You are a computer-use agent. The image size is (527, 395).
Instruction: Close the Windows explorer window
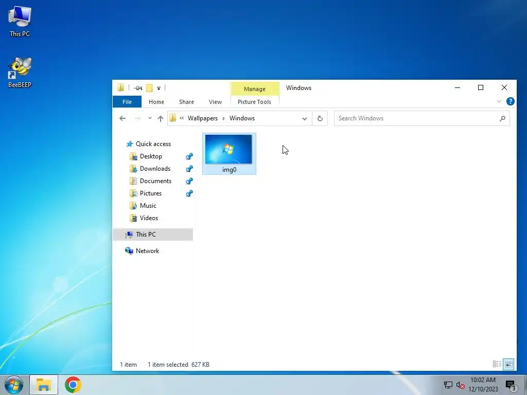pyautogui.click(x=504, y=87)
